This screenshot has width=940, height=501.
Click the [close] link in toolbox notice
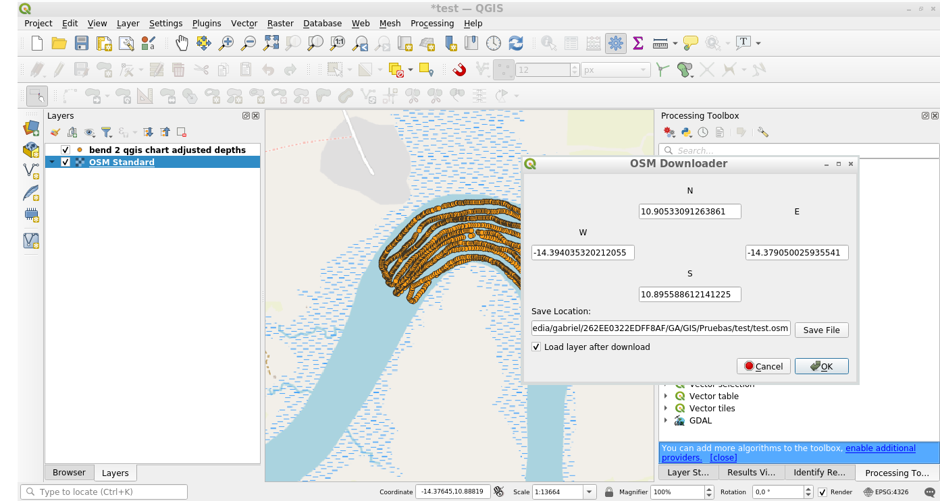[723, 457]
